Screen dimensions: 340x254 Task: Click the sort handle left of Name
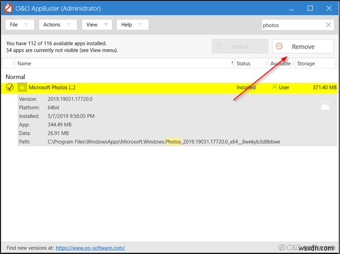tap(13, 63)
